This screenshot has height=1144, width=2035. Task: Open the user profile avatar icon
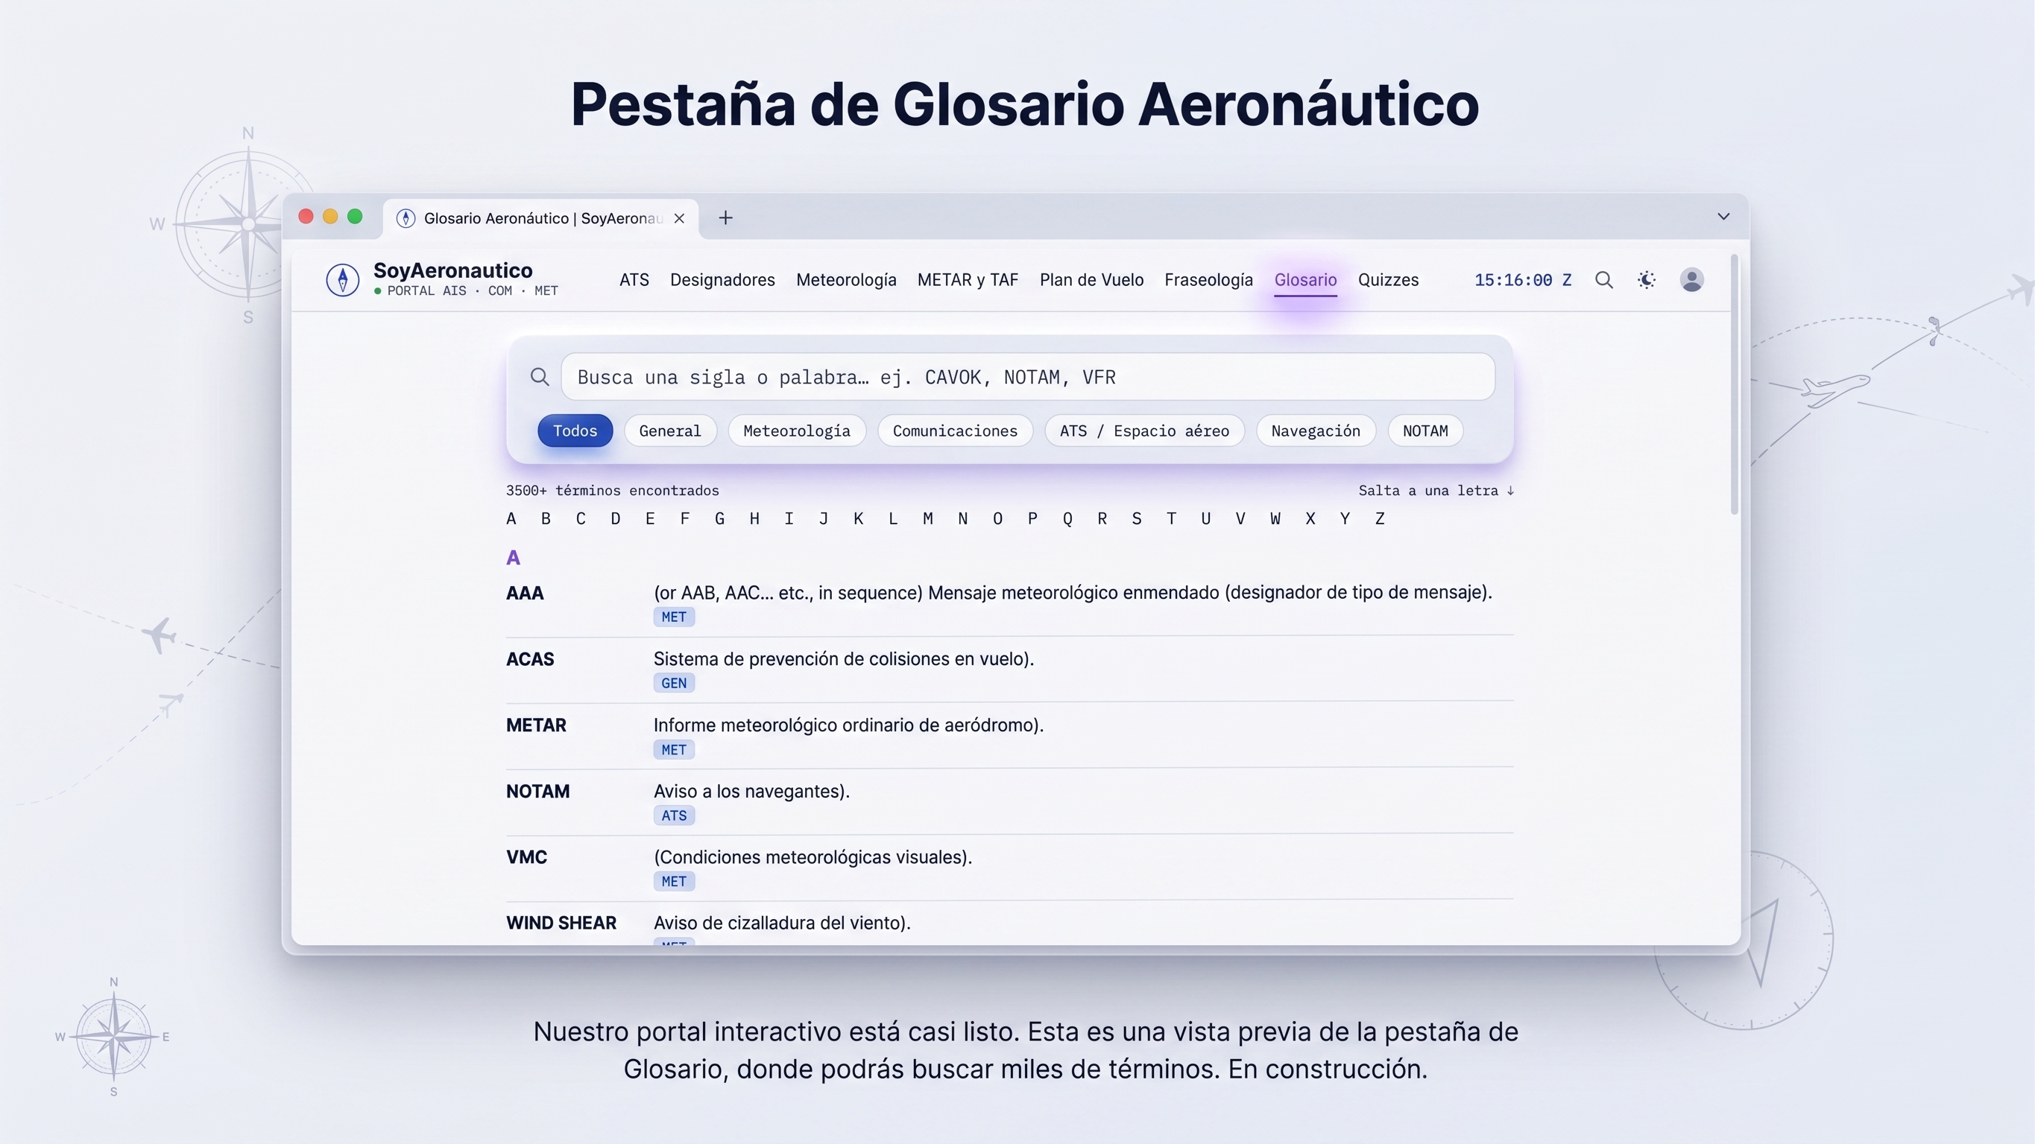(1691, 279)
